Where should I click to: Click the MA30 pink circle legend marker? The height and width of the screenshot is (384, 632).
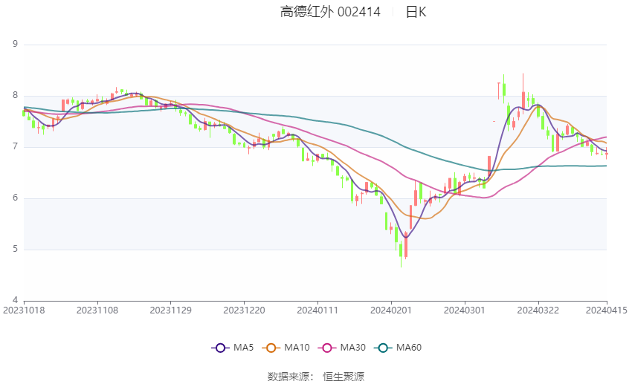tap(326, 348)
